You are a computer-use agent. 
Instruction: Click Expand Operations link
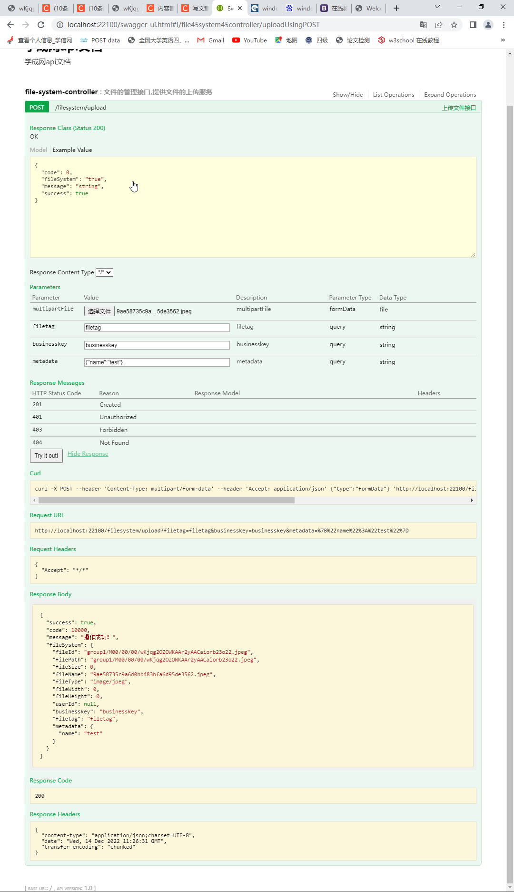(450, 95)
